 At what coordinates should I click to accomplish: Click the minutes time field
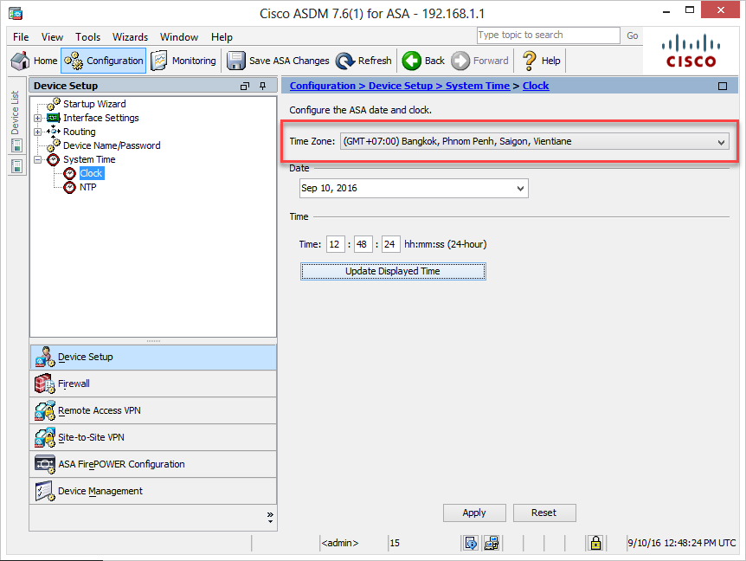click(x=363, y=245)
